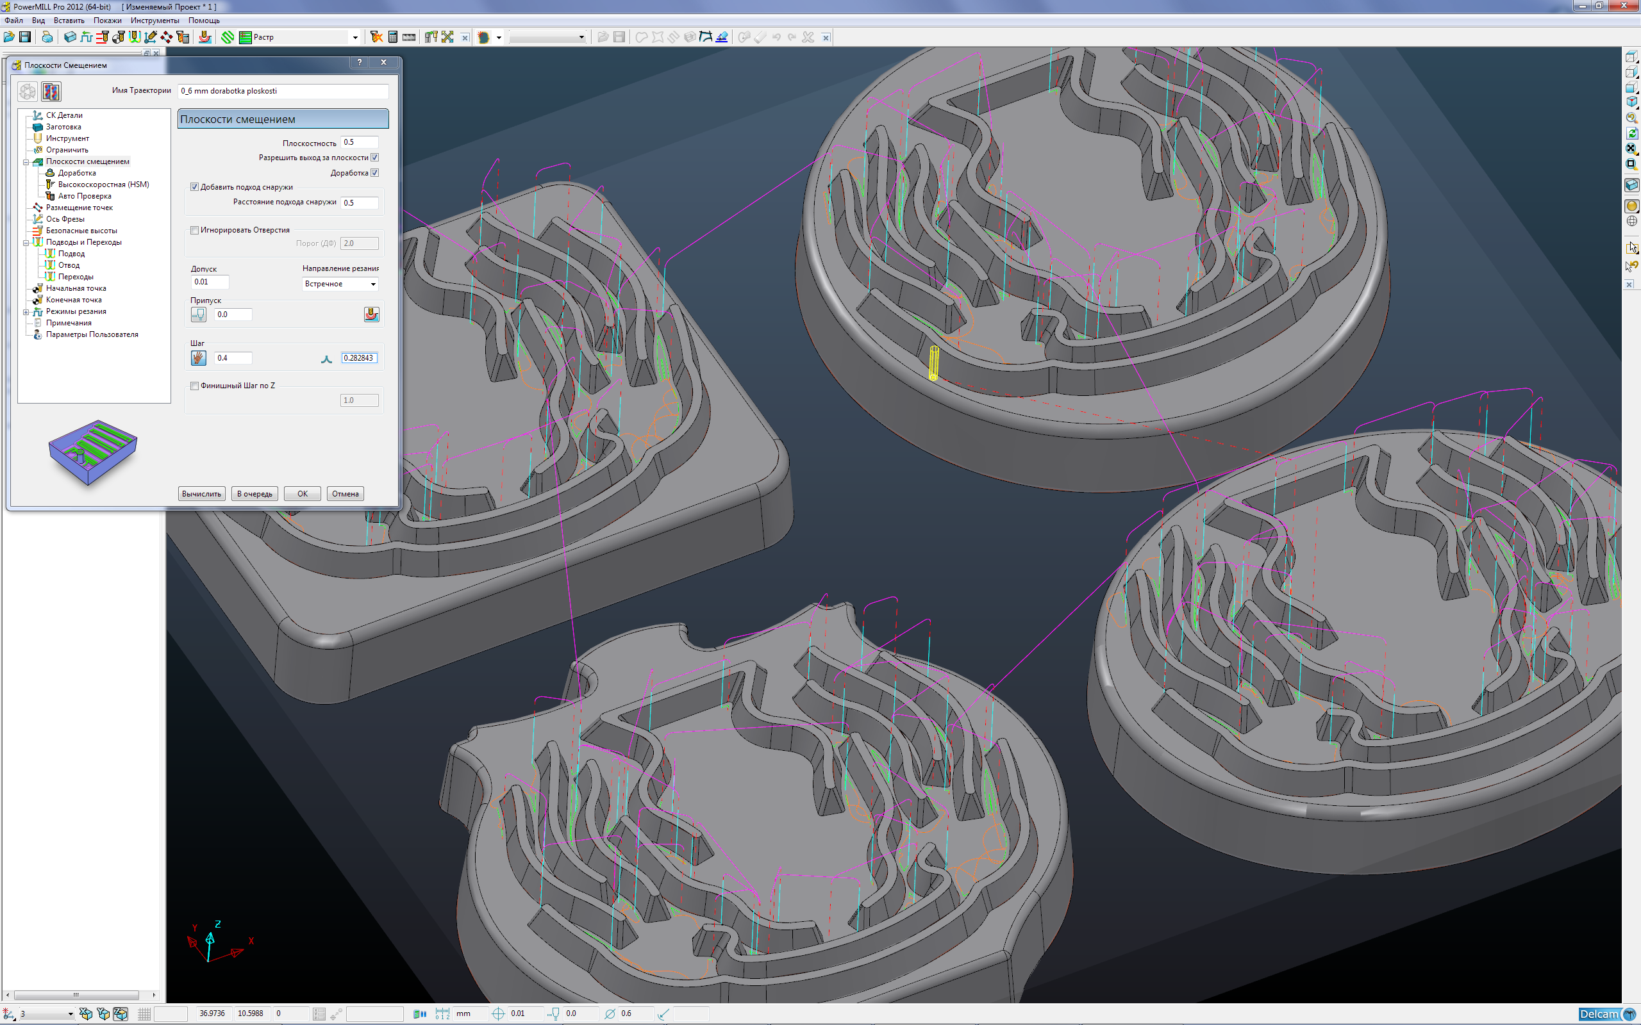Screen dimensions: 1641x1025
Task: Enable Финишный Шаг по Z checkbox
Action: pyautogui.click(x=195, y=386)
